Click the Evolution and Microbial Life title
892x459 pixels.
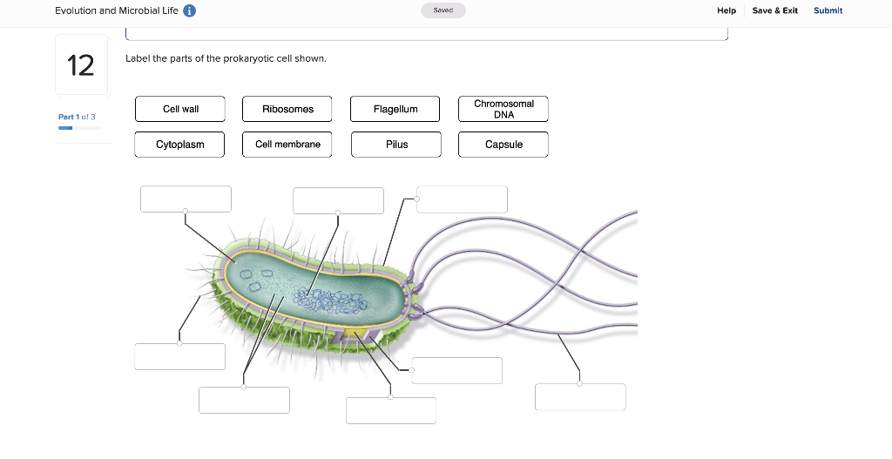[117, 10]
